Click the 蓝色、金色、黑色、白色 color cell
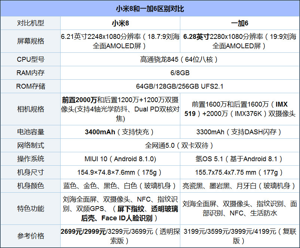 click(120, 186)
